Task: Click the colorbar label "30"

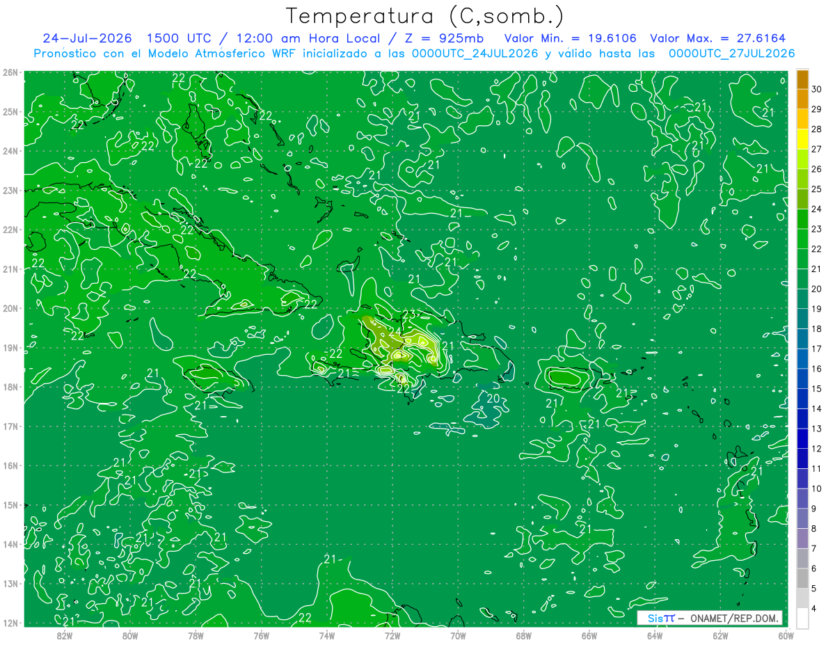Action: coord(816,88)
